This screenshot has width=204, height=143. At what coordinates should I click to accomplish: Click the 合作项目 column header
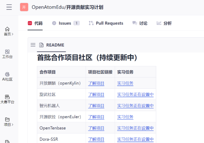click(61, 72)
